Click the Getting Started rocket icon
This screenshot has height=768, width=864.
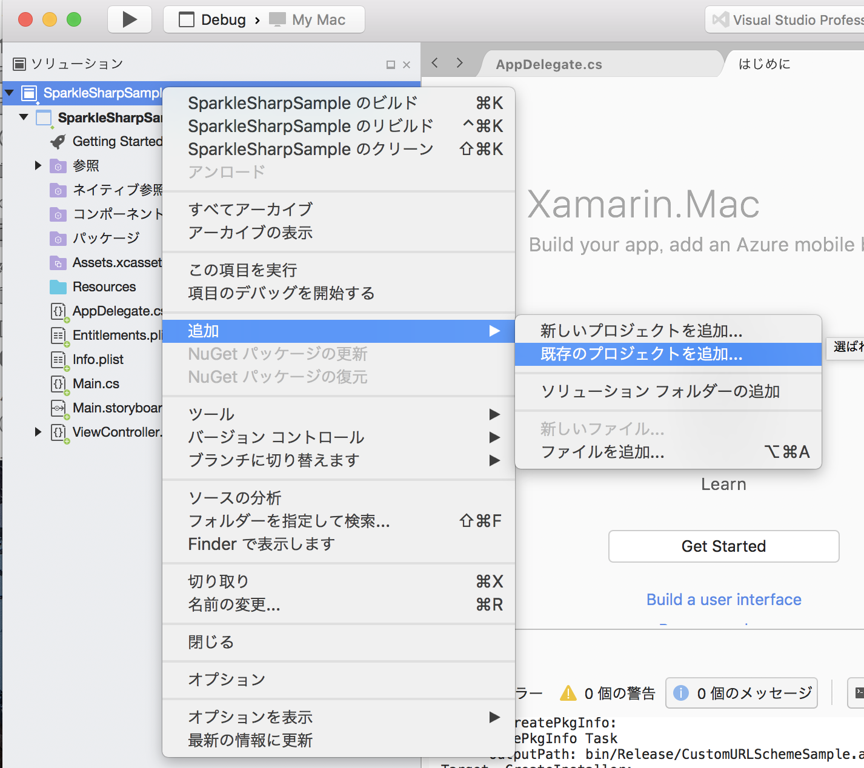click(x=58, y=142)
